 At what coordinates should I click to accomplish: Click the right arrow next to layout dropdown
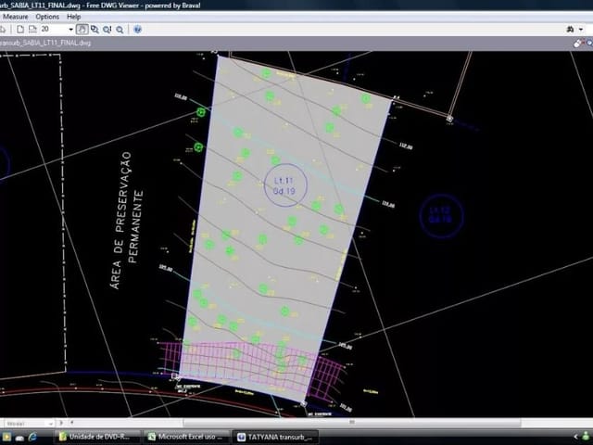tap(61, 423)
